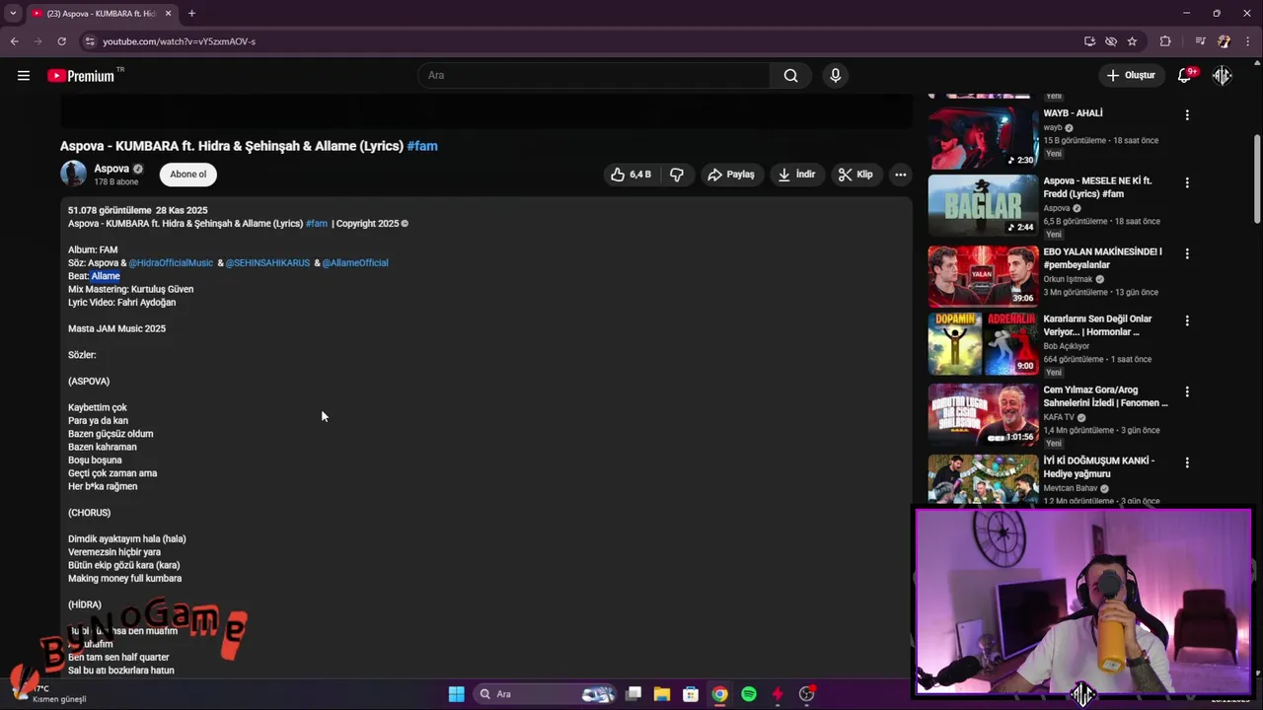Open the EBO YALAN MAKİNESİNDE thumbnail
Image resolution: width=1263 pixels, height=710 pixels.
pos(983,276)
